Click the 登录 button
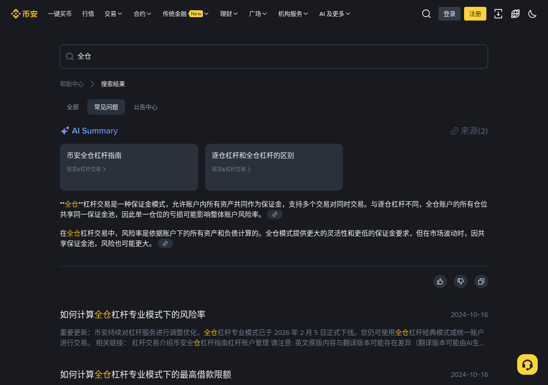Image resolution: width=548 pixels, height=385 pixels. [450, 14]
